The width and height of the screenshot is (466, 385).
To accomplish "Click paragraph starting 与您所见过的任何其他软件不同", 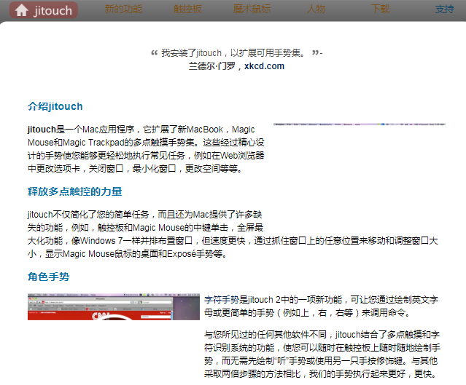I will [322, 354].
